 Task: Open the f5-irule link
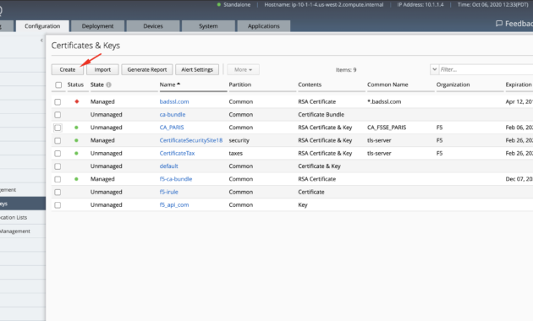pos(169,192)
